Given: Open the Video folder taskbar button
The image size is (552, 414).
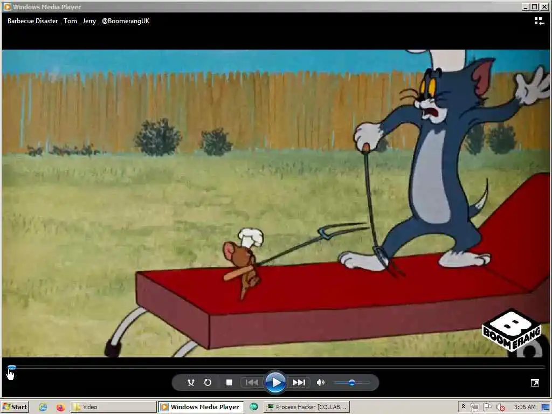Looking at the screenshot, I should point(113,407).
